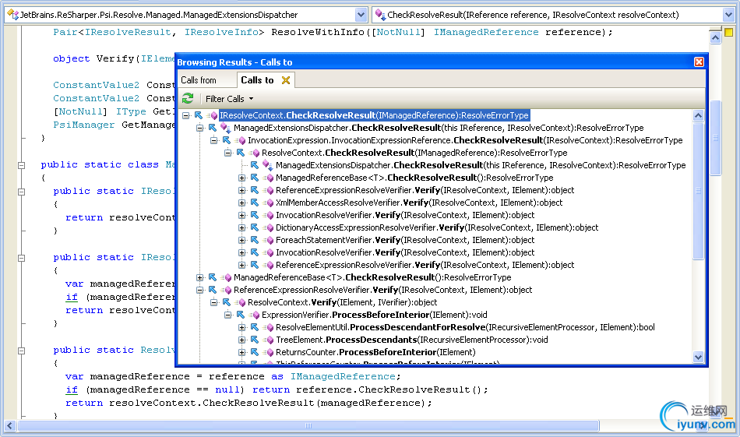The width and height of the screenshot is (740, 437).
Task: Click call arrow icon beside DictionaryAccessExpressionResolveVerifier.Verify
Action: 255,227
